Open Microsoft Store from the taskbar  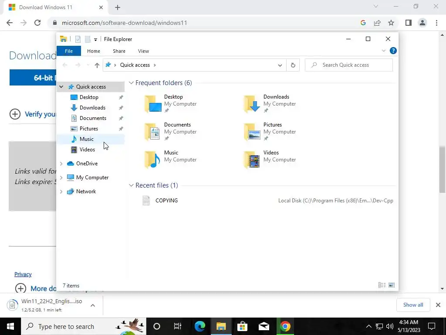(242, 326)
